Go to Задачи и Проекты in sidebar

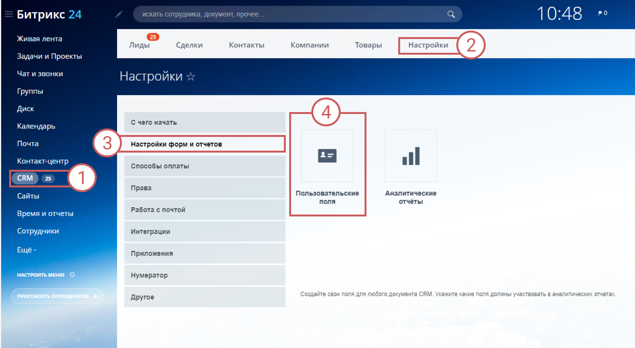click(49, 56)
